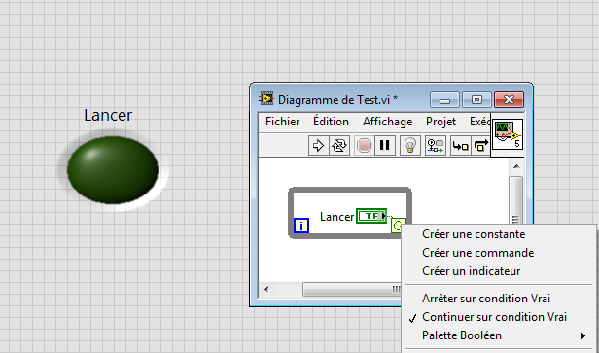Viewport: 599px width, 353px height.
Task: Minimize the Diagramme de Test.vi window
Action: (444, 100)
